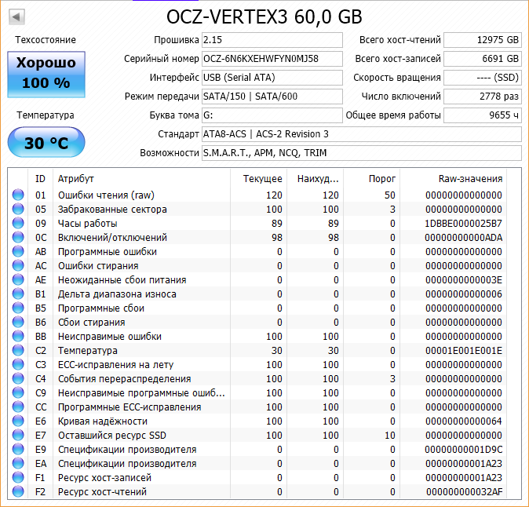The width and height of the screenshot is (529, 507).
Task: Select the Забракованные сектора attribute name
Action: click(x=112, y=209)
